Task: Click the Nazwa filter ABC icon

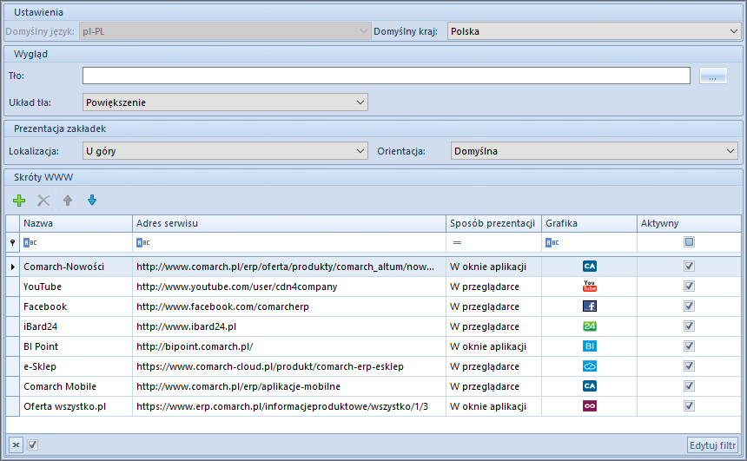Action: pos(30,242)
